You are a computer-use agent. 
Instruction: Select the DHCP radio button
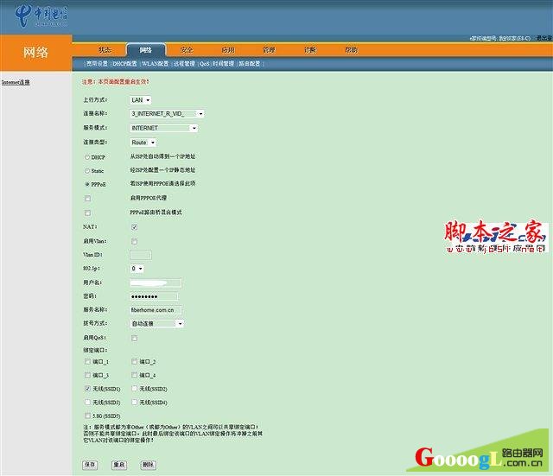click(86, 157)
